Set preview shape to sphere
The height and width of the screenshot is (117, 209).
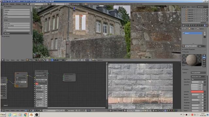[204, 58]
